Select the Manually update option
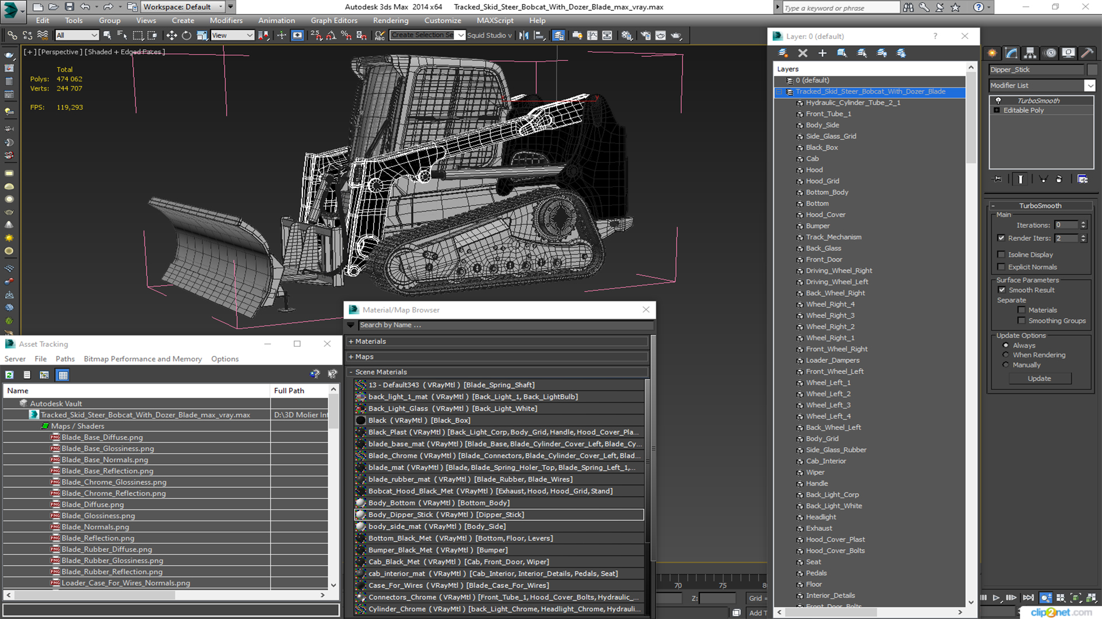Image resolution: width=1102 pixels, height=619 pixels. (1006, 365)
